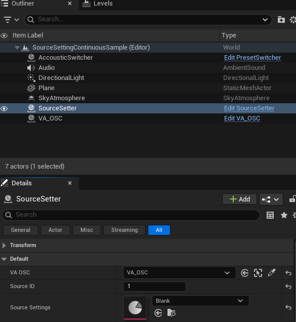Open the Details property matrix grid icon
The image size is (296, 322).
point(270,215)
